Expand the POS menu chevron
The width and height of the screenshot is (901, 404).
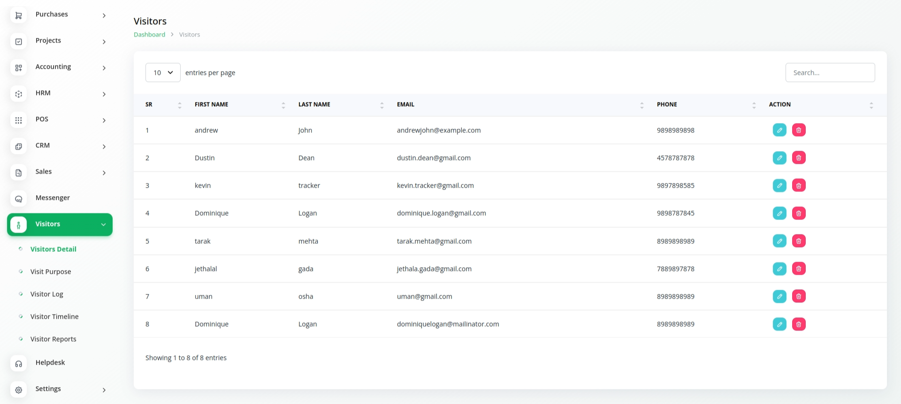104,120
